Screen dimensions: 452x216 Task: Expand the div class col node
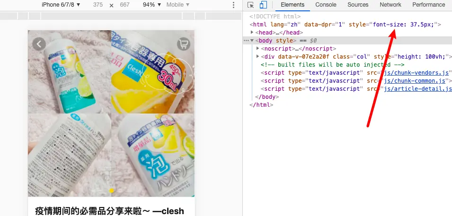click(x=257, y=56)
